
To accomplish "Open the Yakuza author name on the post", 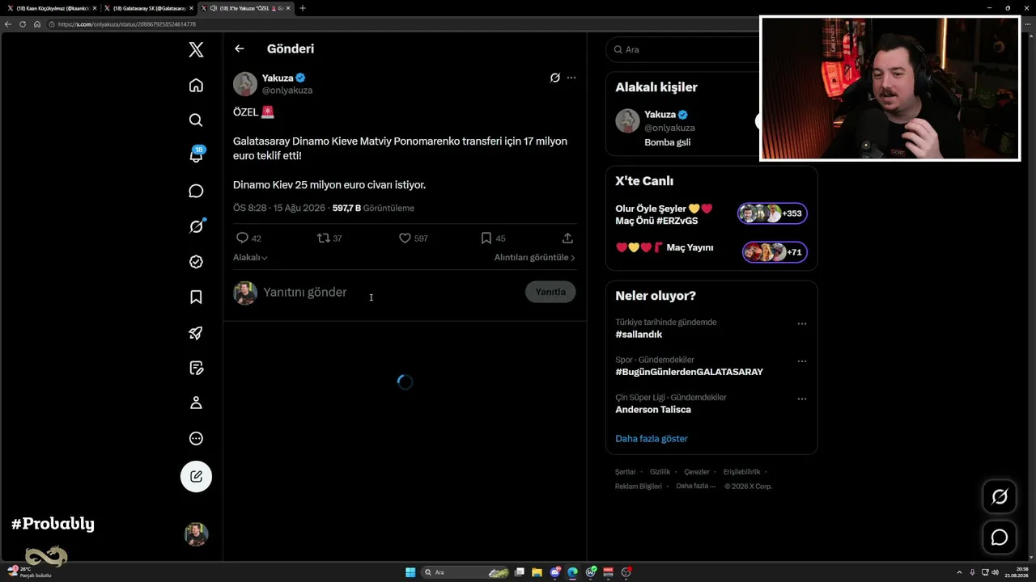I will (x=278, y=78).
